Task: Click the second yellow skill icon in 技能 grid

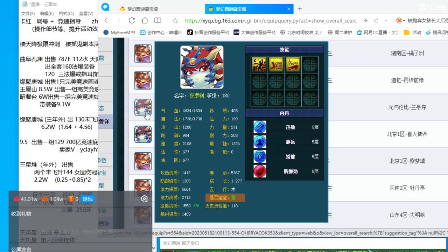Action: point(276,65)
